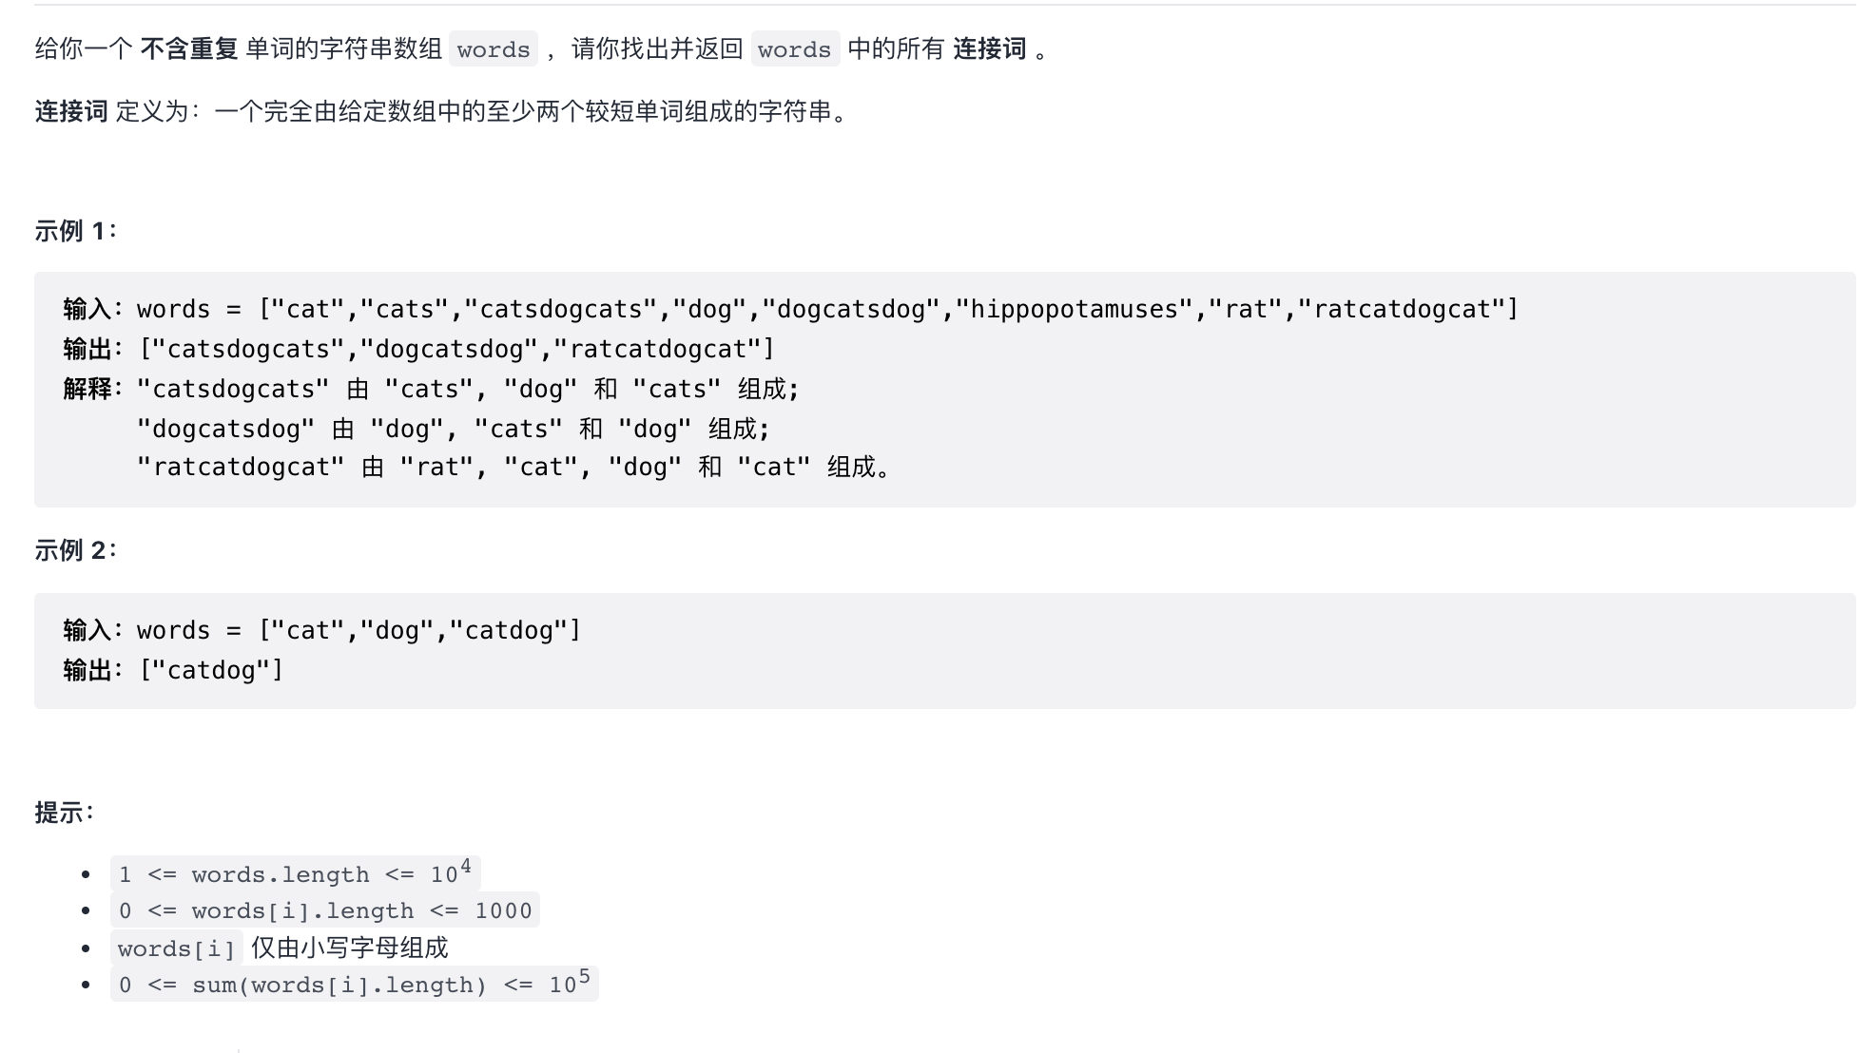The width and height of the screenshot is (1860, 1053).
Task: Click the words[i] code before 仅由小写字母组成
Action: pos(176,948)
